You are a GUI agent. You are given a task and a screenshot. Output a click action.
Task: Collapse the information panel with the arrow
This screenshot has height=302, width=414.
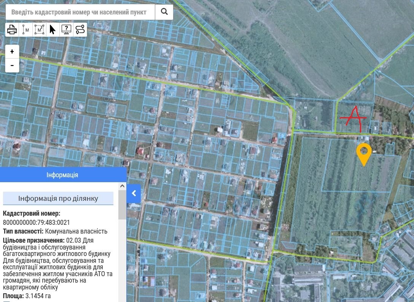click(134, 194)
